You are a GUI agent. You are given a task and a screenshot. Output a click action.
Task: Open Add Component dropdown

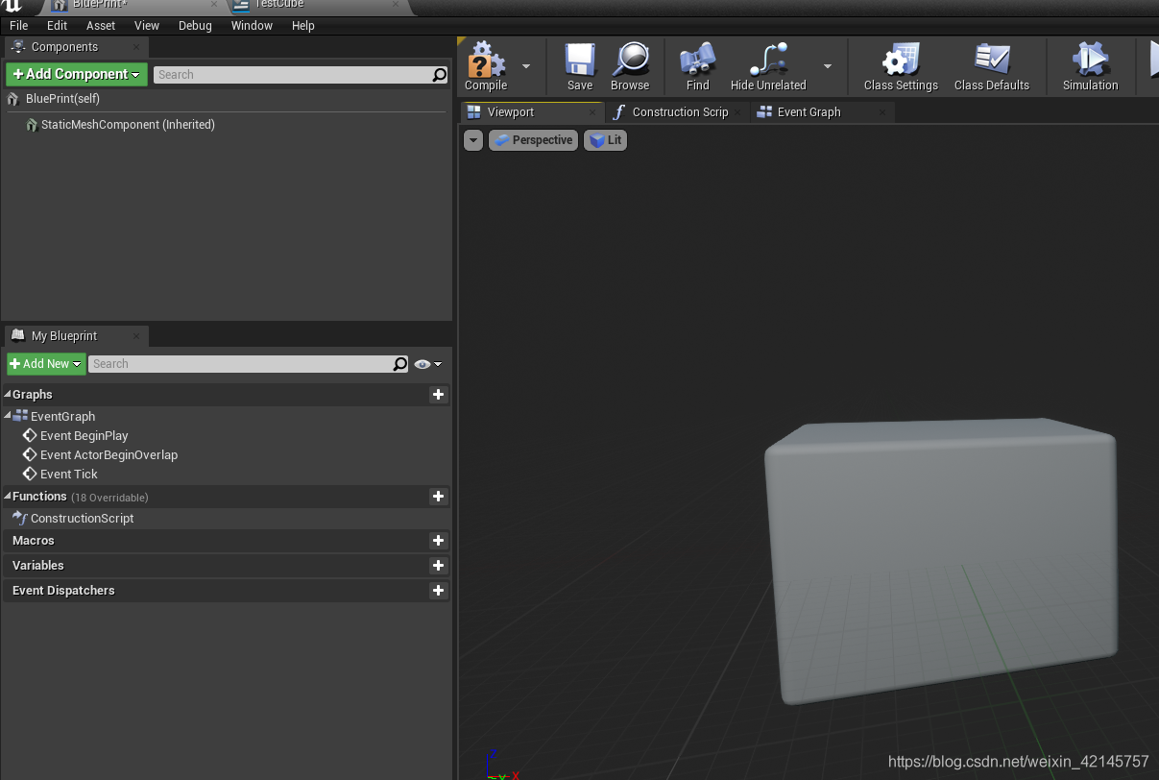77,74
